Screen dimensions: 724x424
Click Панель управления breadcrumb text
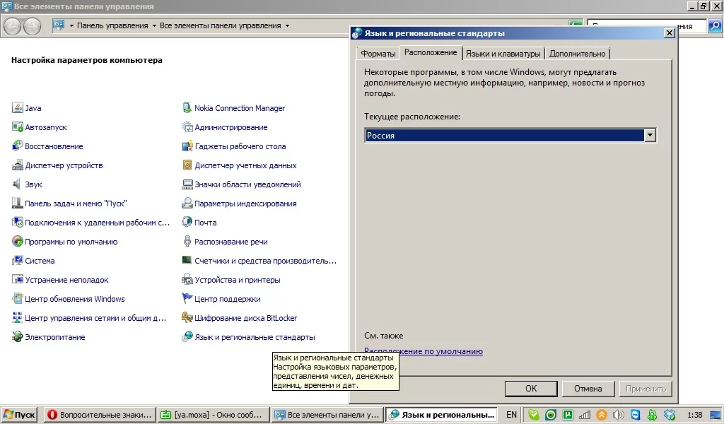(112, 26)
